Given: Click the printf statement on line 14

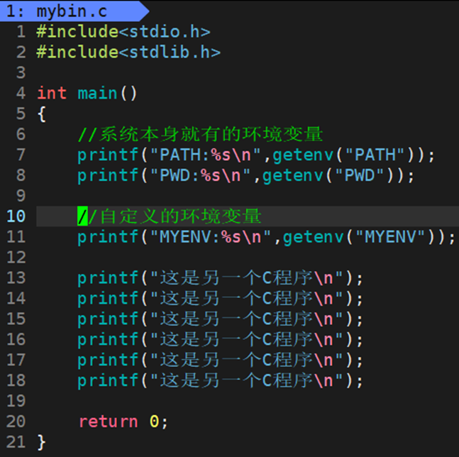Looking at the screenshot, I should (220, 298).
